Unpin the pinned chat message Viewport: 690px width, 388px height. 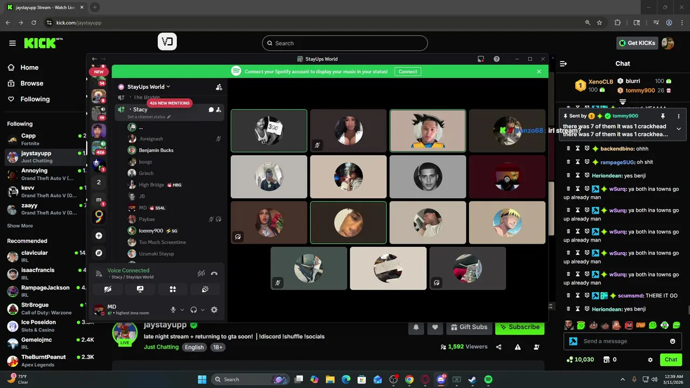(663, 116)
